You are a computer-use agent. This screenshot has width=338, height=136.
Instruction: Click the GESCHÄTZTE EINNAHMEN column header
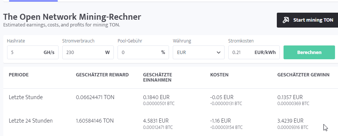coord(157,78)
